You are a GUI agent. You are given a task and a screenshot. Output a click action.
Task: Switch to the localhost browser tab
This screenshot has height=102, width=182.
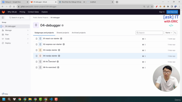tap(100, 2)
